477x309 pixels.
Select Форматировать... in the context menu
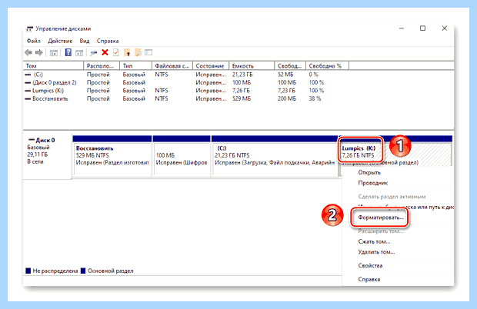[x=381, y=218]
